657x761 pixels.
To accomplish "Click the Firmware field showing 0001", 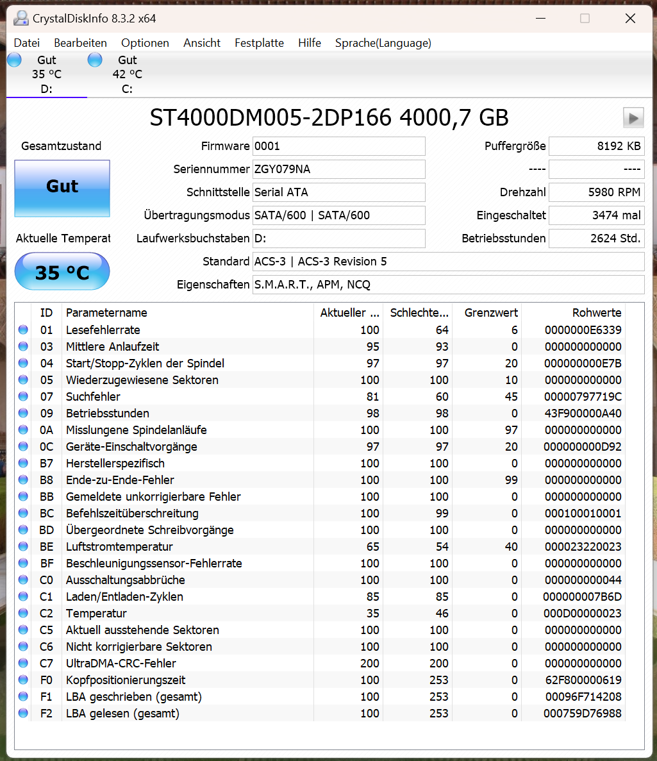I will (338, 146).
